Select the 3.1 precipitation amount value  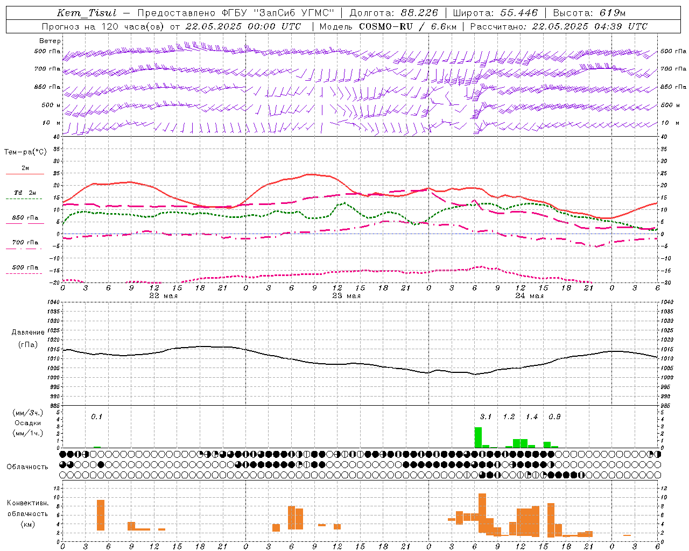point(486,416)
